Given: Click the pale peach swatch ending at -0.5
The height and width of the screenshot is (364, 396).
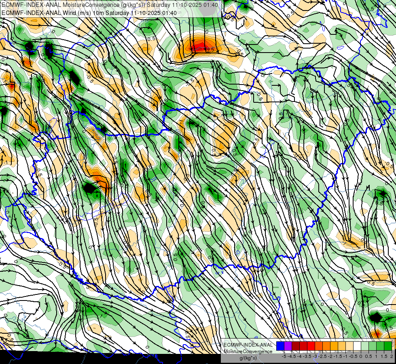Looking at the screenshot, I should [349, 346].
